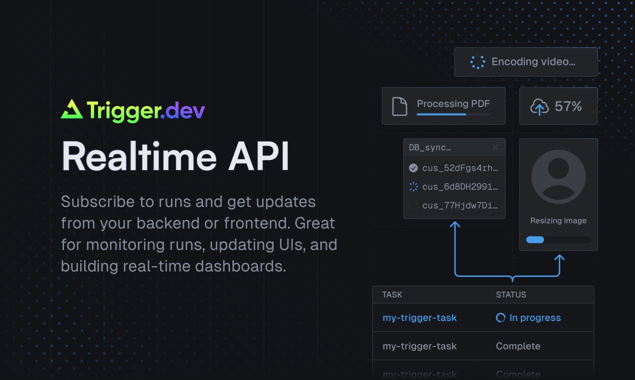635x380 pixels.
Task: Click the Subscribe to runs description paragraph
Action: 199,234
